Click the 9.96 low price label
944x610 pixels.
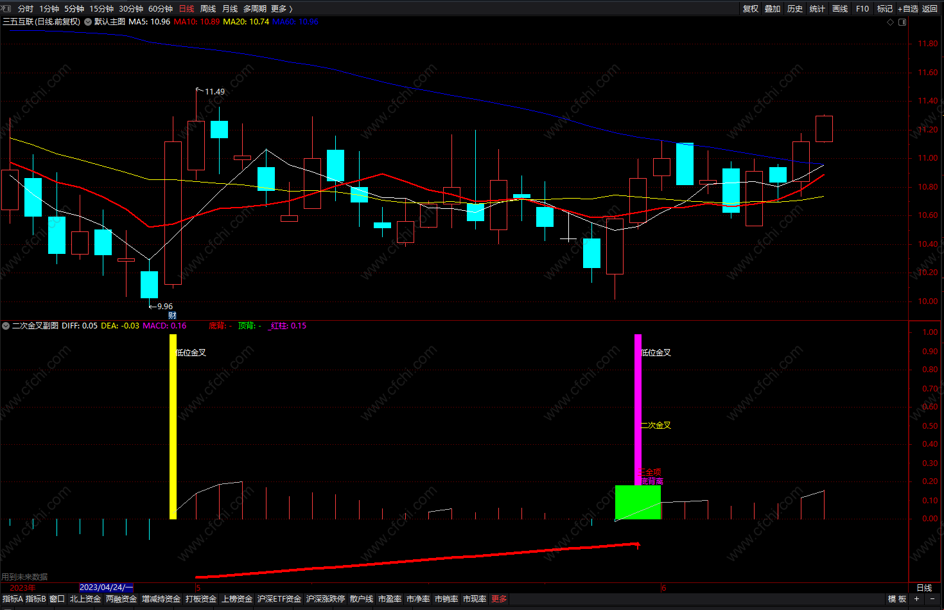pos(164,307)
